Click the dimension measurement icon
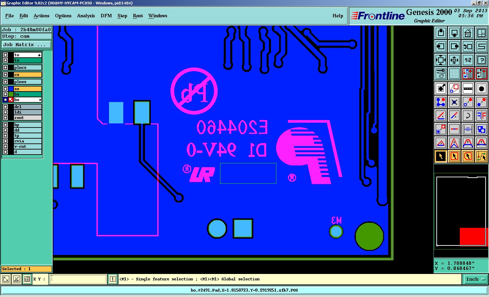The width and height of the screenshot is (489, 297). pos(468,129)
